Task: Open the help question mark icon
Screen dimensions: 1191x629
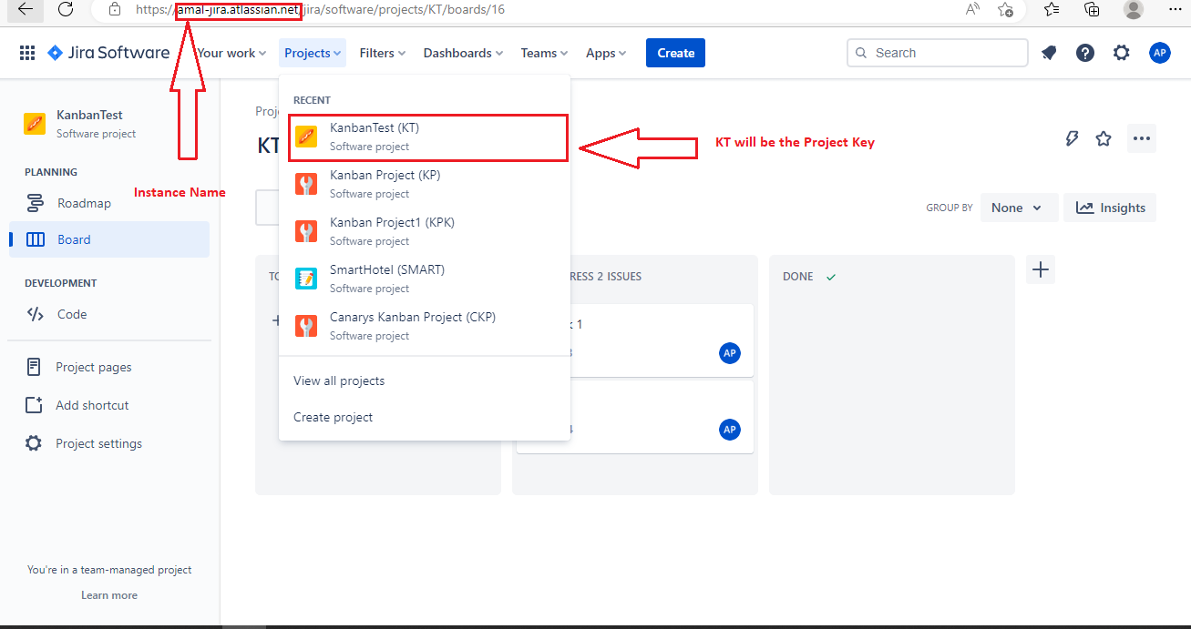Action: (x=1084, y=53)
